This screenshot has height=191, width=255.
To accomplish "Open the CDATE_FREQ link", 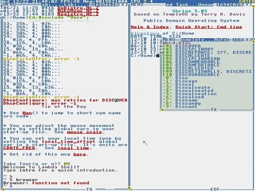I will [19, 148].
